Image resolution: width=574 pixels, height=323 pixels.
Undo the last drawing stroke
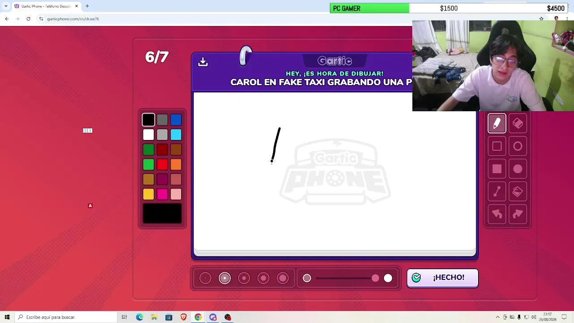click(497, 214)
